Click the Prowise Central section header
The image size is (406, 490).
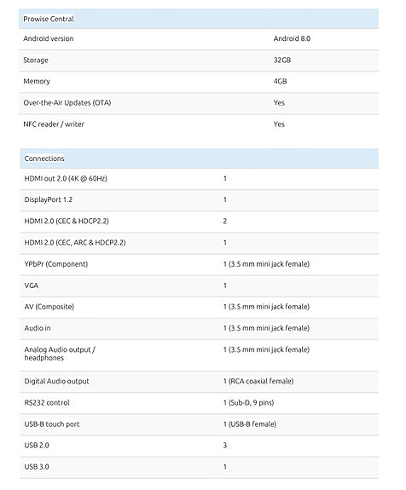point(199,19)
